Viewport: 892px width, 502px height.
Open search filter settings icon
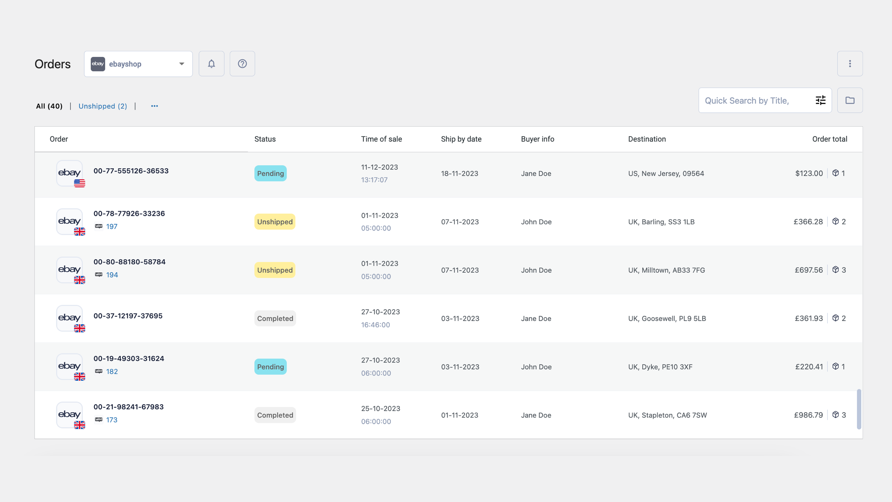pos(820,100)
